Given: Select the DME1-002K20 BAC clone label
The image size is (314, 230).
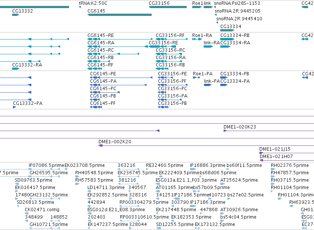Looking at the screenshot, I should tap(115, 142).
